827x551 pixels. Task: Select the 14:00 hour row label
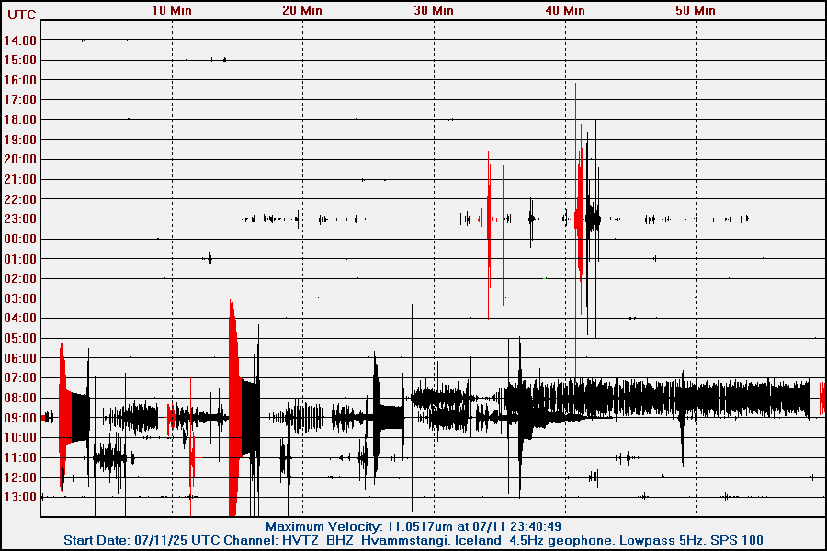20,40
